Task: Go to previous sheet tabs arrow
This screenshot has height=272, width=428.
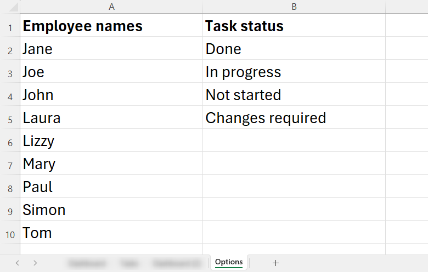Action: point(18,263)
